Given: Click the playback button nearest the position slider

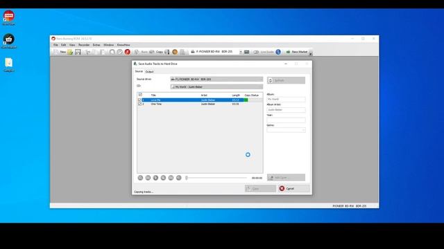Looking at the screenshot, I should (x=179, y=178).
